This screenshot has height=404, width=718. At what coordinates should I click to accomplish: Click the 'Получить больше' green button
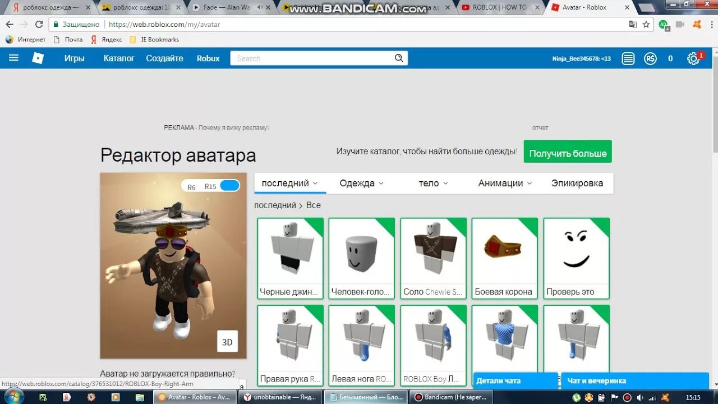pos(568,153)
